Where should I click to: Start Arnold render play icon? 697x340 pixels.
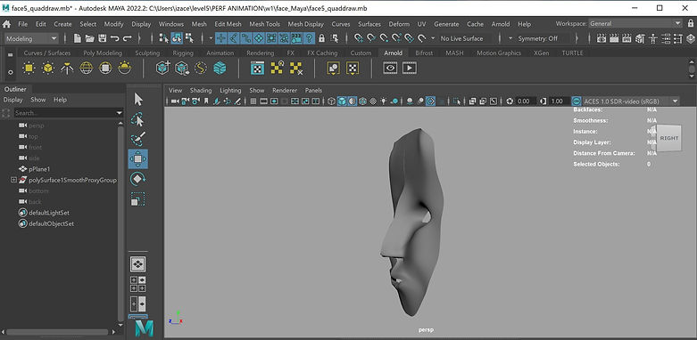click(x=410, y=69)
